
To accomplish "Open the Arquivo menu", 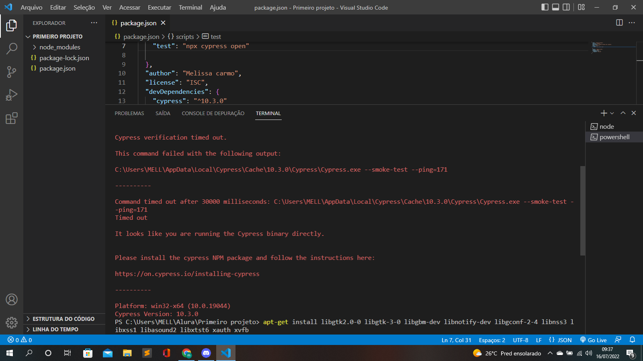I will click(31, 7).
